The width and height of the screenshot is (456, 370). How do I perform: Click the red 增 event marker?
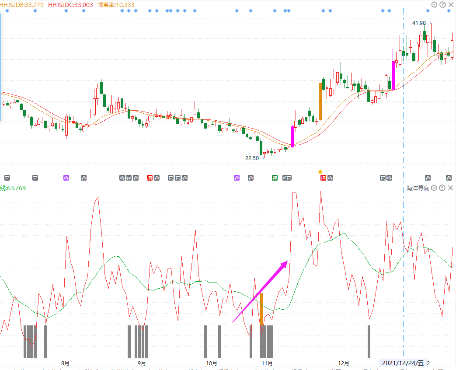click(x=150, y=178)
